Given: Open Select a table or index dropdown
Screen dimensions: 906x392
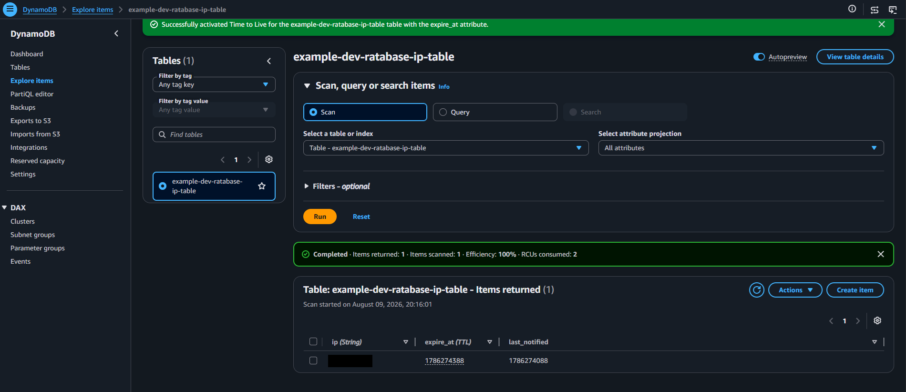Looking at the screenshot, I should click(x=446, y=148).
